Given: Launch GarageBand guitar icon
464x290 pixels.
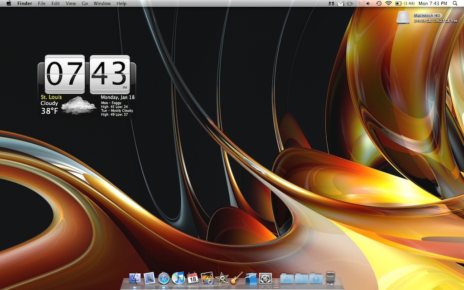Looking at the screenshot, I should tap(236, 278).
